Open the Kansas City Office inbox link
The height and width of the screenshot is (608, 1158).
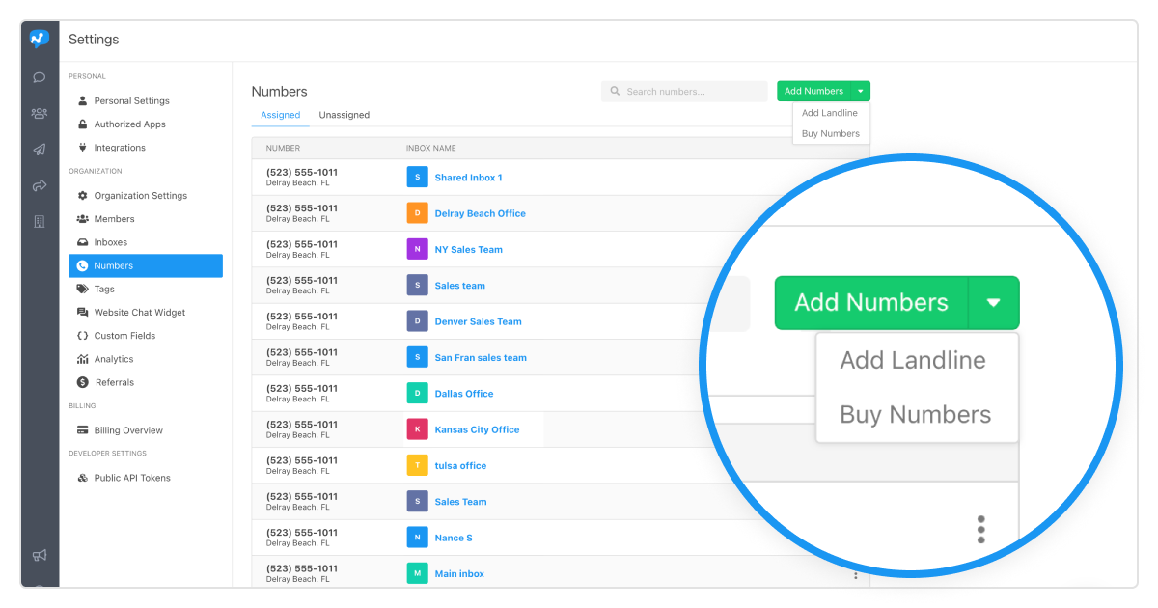pos(478,429)
